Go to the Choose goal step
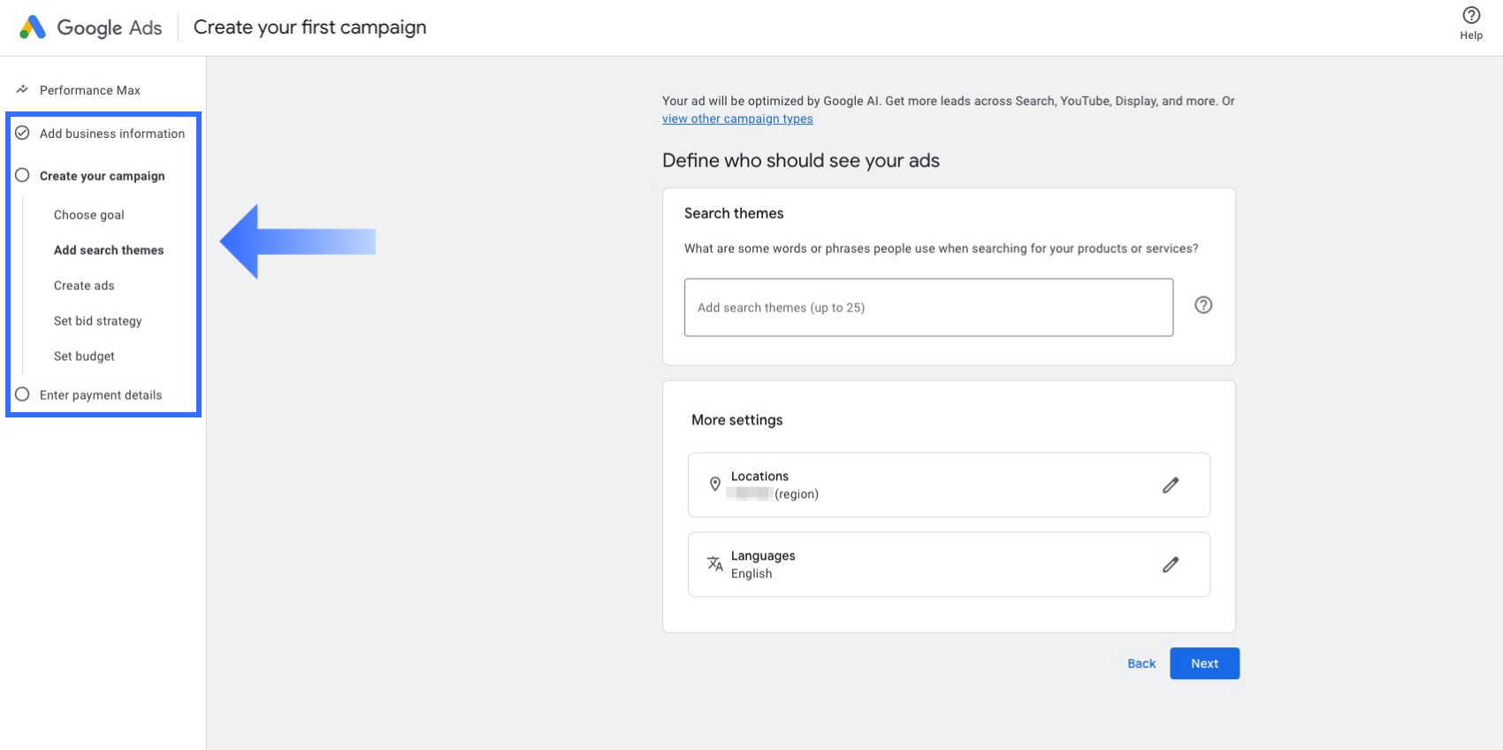Image resolution: width=1503 pixels, height=750 pixels. coord(88,215)
